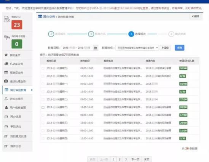Image resolution: width=209 pixels, height=162 pixels.
Task: Go to page 3 in pagination
Action: 126,159
